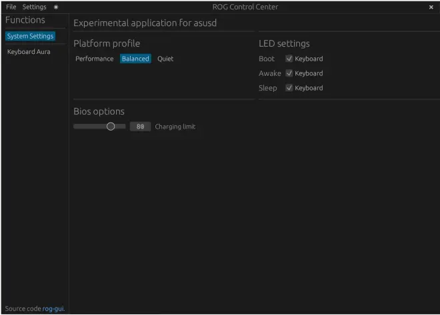Click the Platform profile heading
Screen dimensions: 440x315
pyautogui.click(x=107, y=43)
